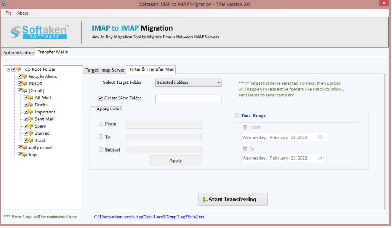
Task: Select the Transfer Mails tab
Action: [53, 52]
